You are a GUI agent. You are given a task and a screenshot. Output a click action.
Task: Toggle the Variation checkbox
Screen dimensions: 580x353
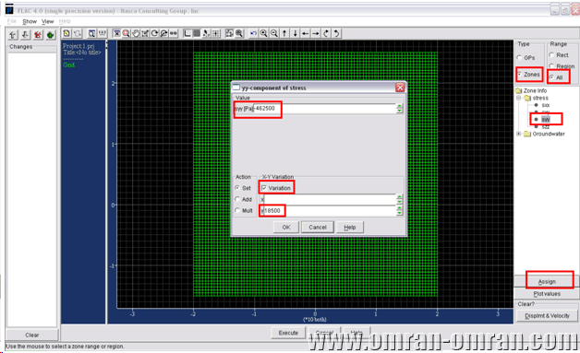click(264, 188)
